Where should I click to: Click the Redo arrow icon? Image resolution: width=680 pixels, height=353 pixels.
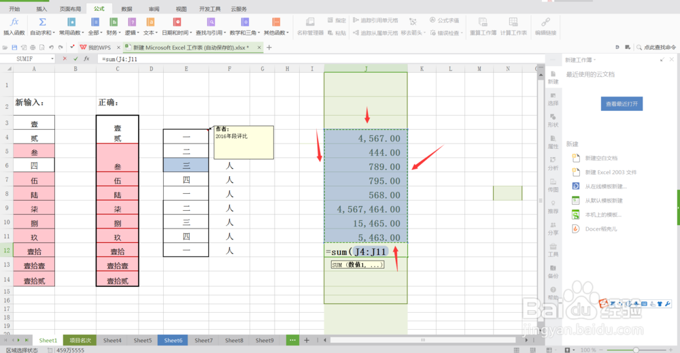click(x=61, y=47)
